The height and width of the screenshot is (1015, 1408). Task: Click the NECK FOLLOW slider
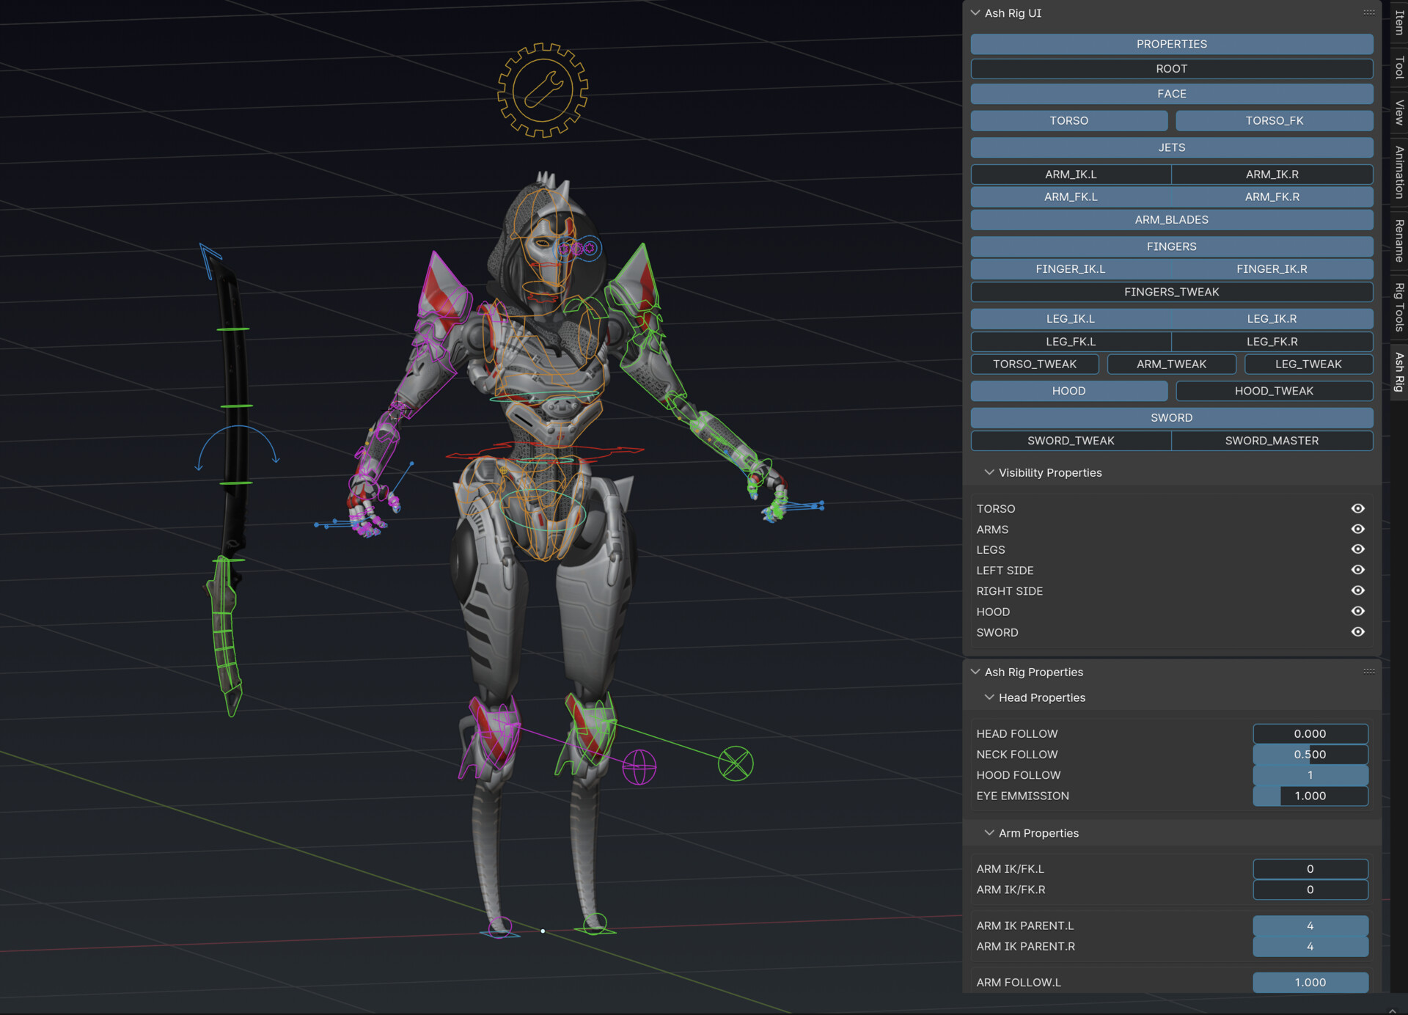[1310, 754]
